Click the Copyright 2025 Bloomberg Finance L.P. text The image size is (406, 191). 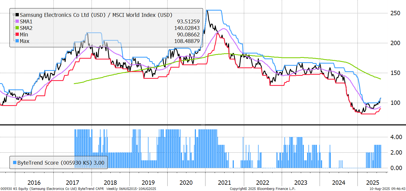(x=262, y=189)
